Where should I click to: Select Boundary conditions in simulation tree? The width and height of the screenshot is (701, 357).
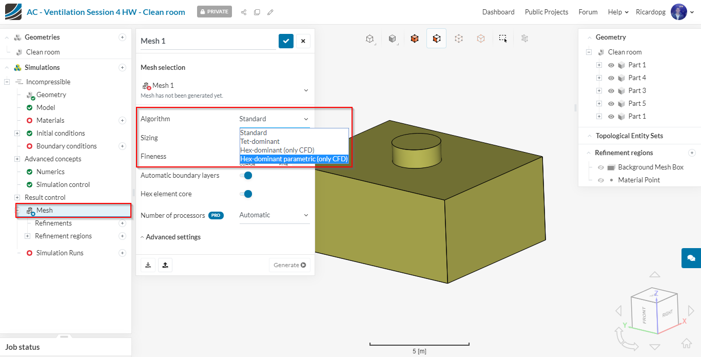point(66,146)
